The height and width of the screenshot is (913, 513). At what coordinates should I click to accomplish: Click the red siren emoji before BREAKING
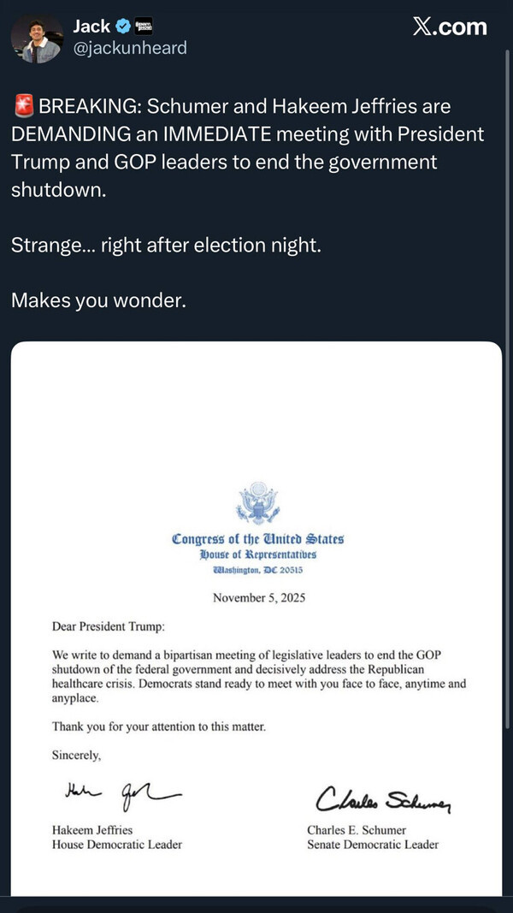click(23, 108)
